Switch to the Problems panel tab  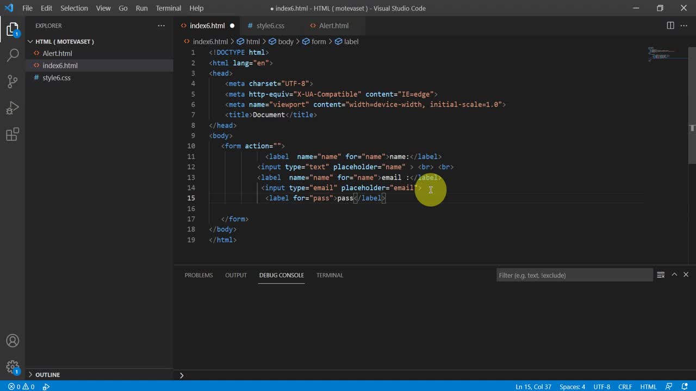point(198,275)
